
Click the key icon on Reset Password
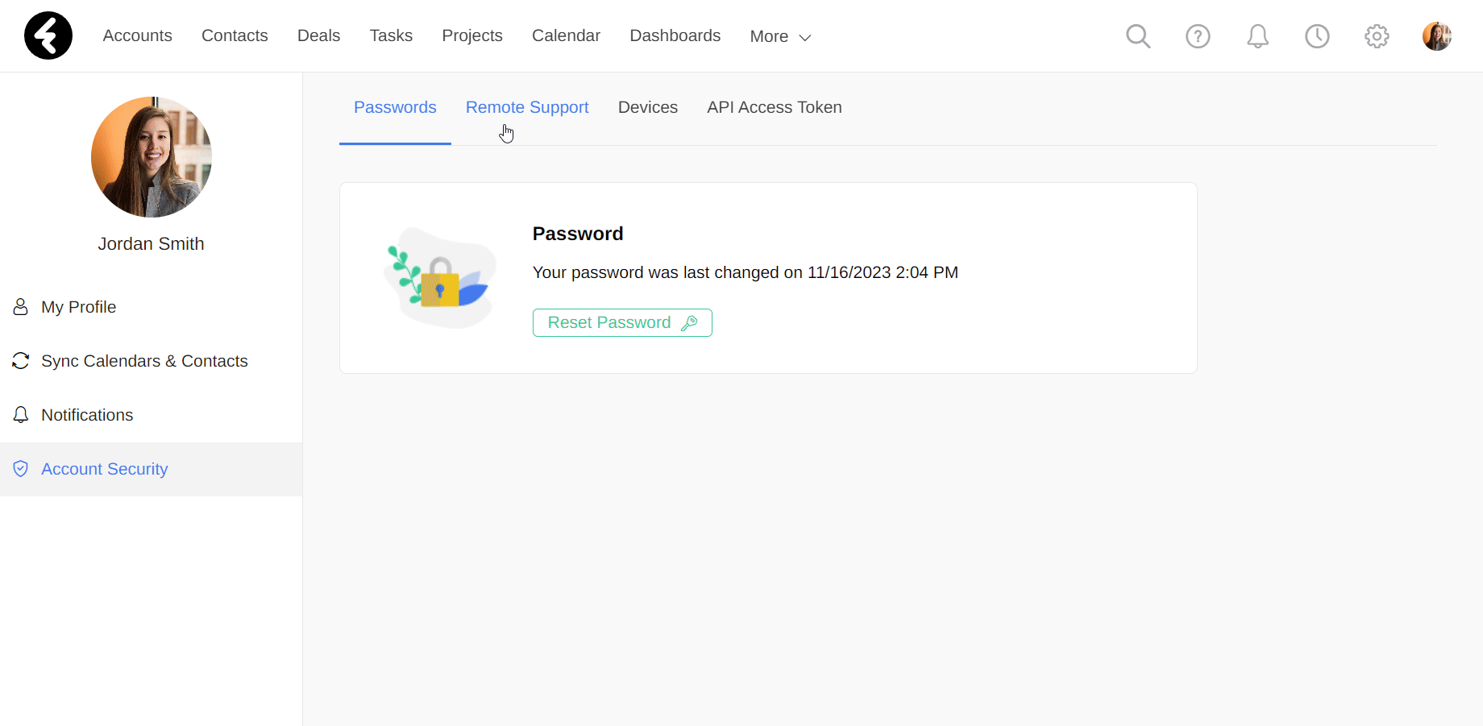point(689,323)
